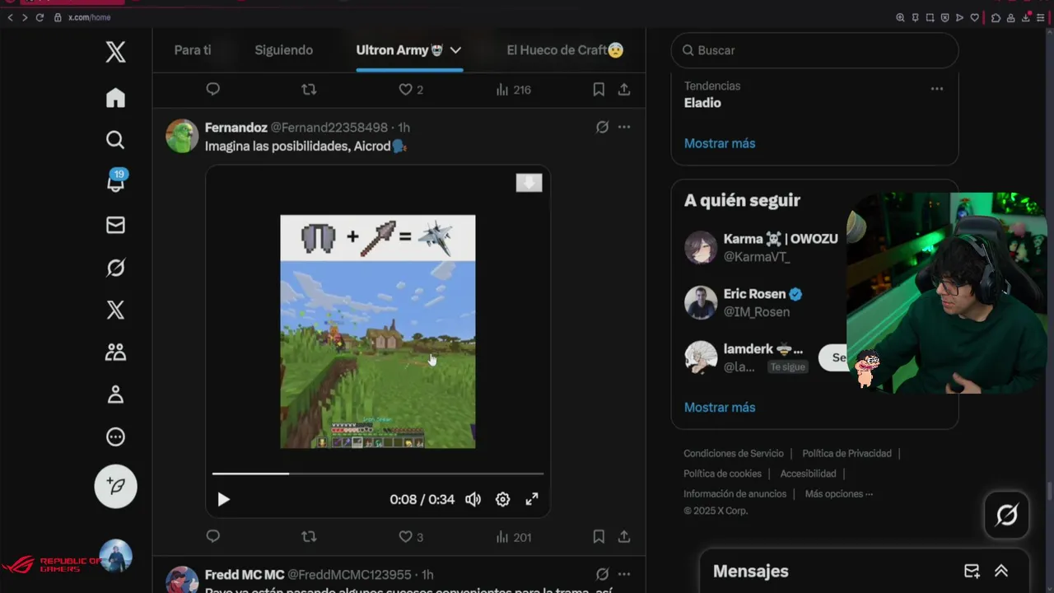Viewport: 1054px width, 593px height.
Task: Open options for the Eladio trend
Action: point(936,88)
